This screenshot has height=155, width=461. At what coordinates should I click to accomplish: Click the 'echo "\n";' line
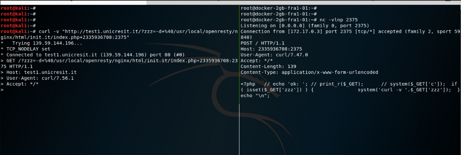[255, 96]
